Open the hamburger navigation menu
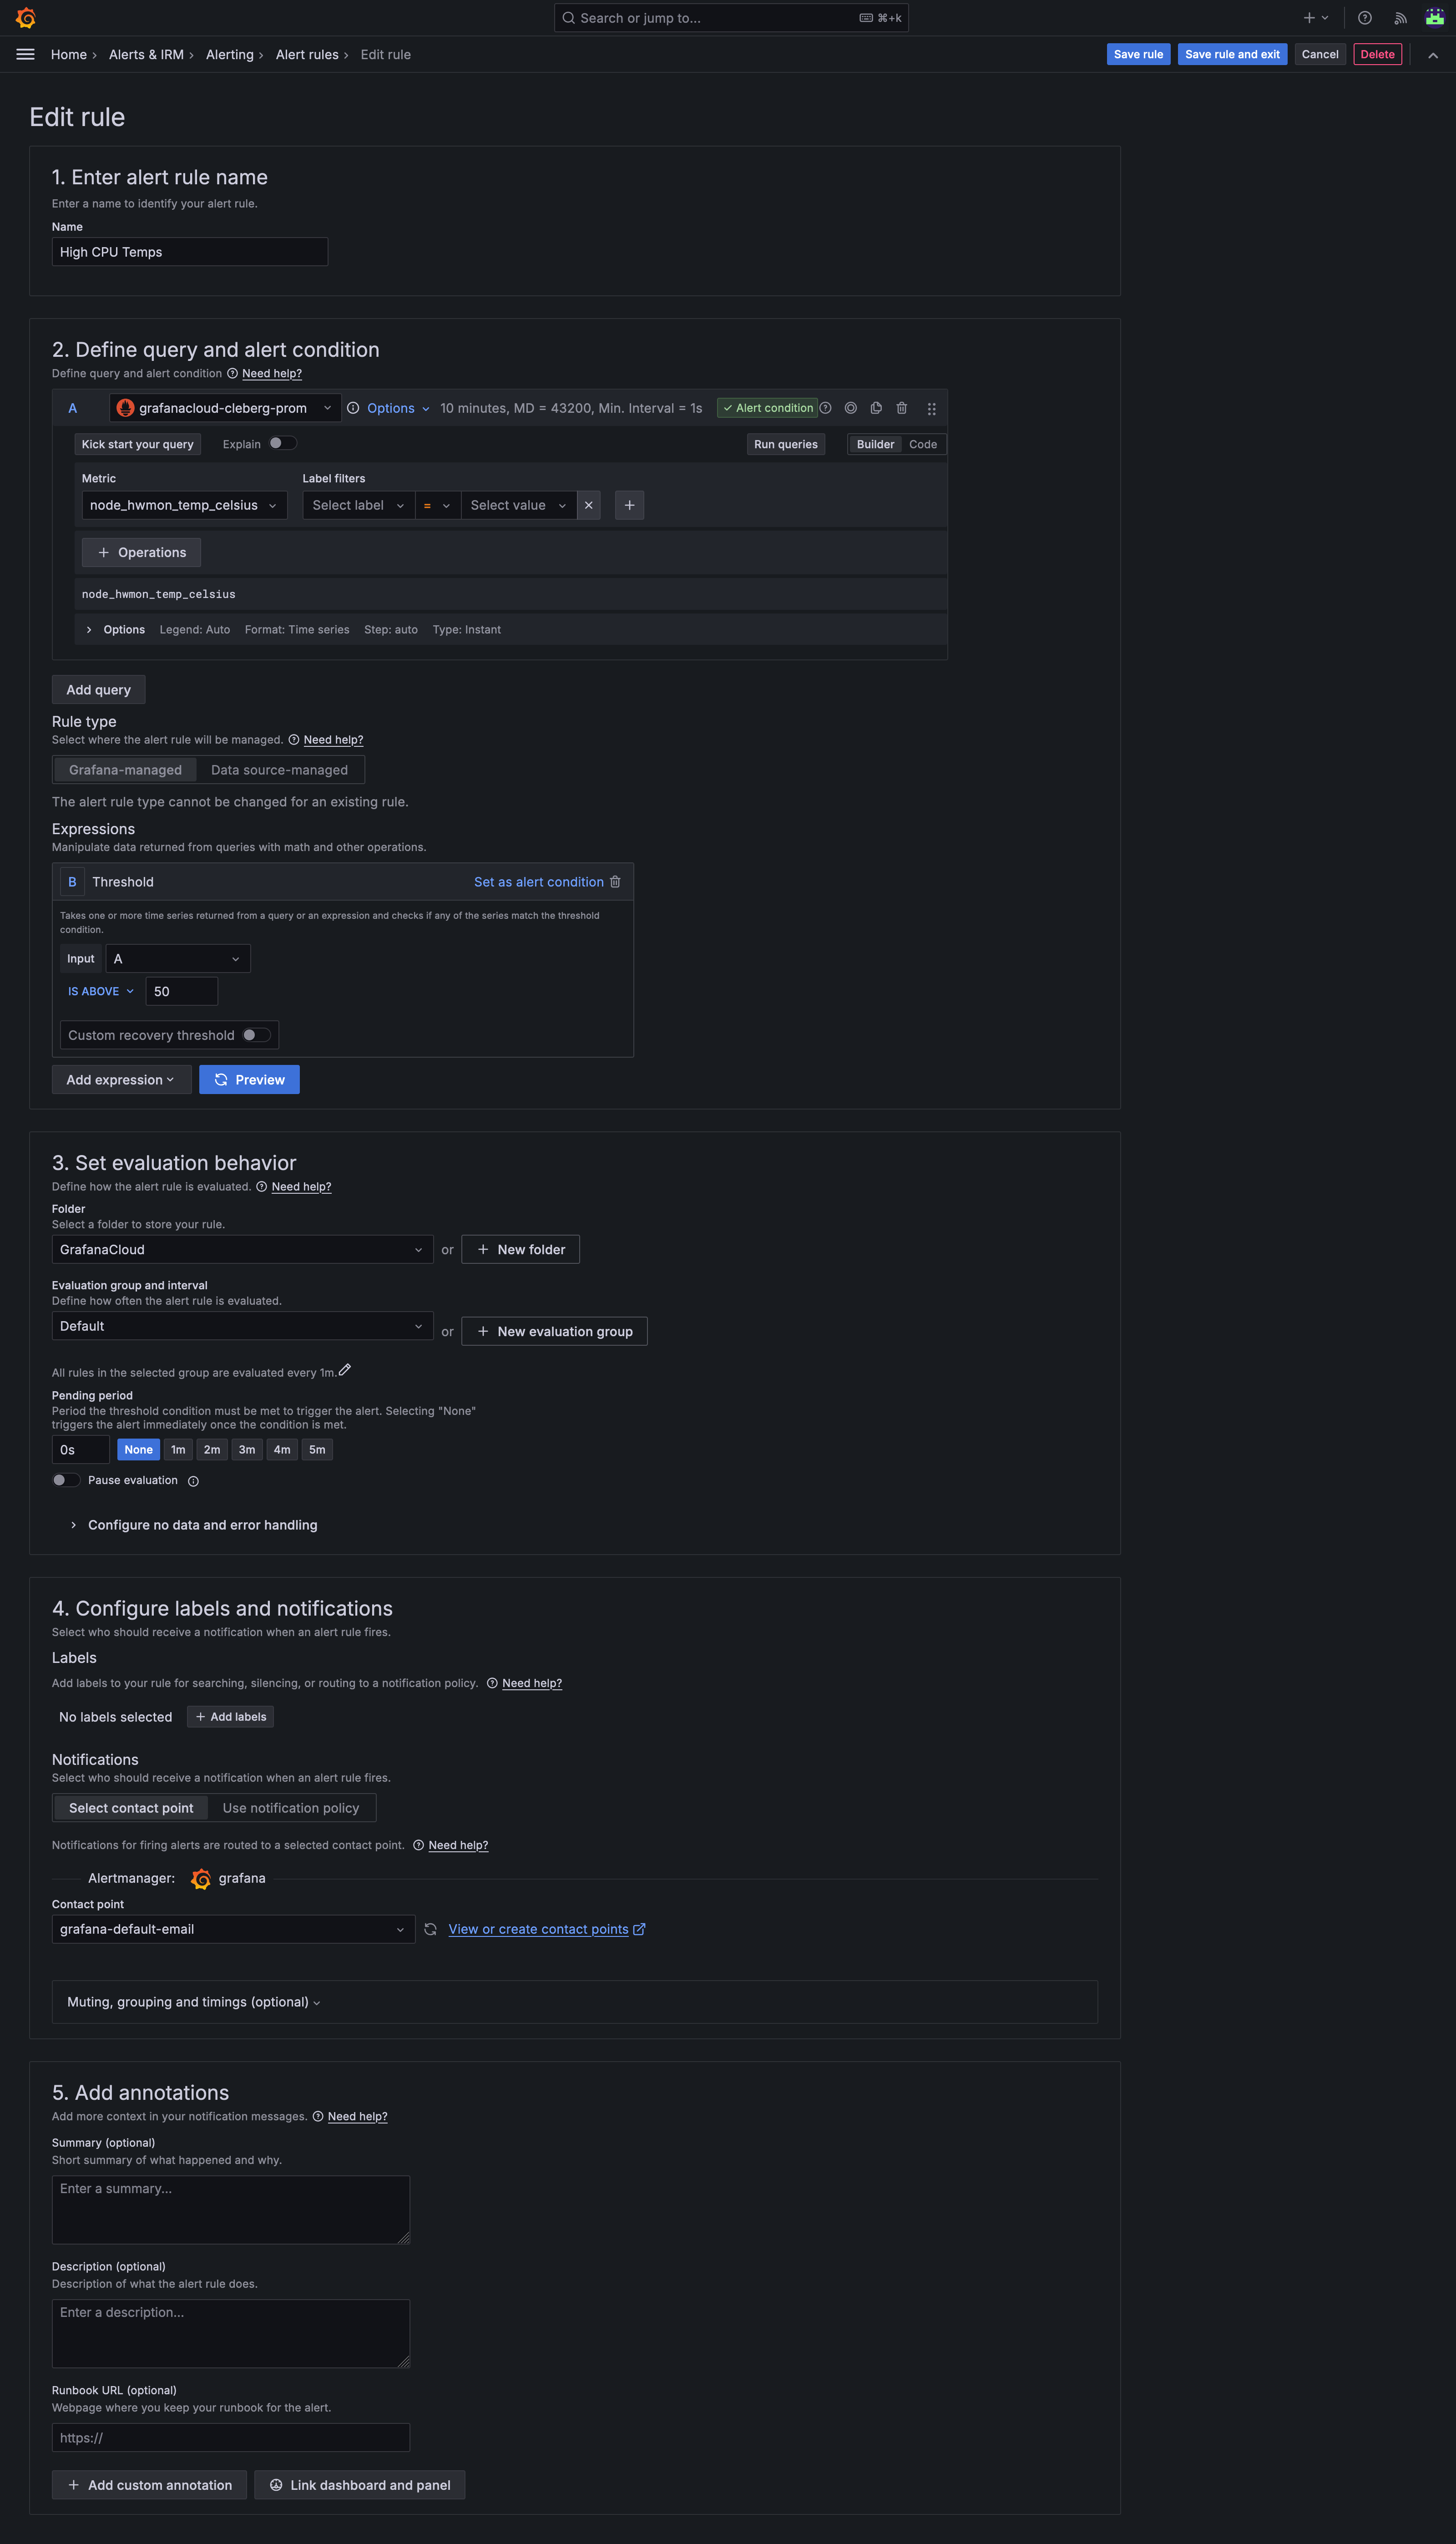Viewport: 1456px width, 2544px height. click(x=26, y=54)
